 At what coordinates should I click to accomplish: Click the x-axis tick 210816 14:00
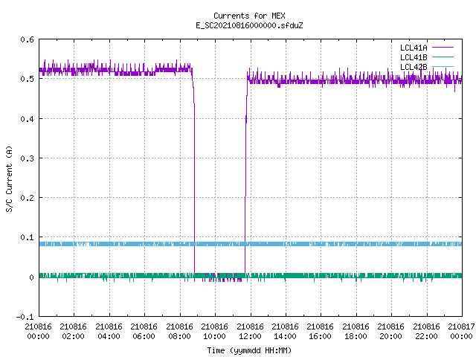tap(286, 332)
